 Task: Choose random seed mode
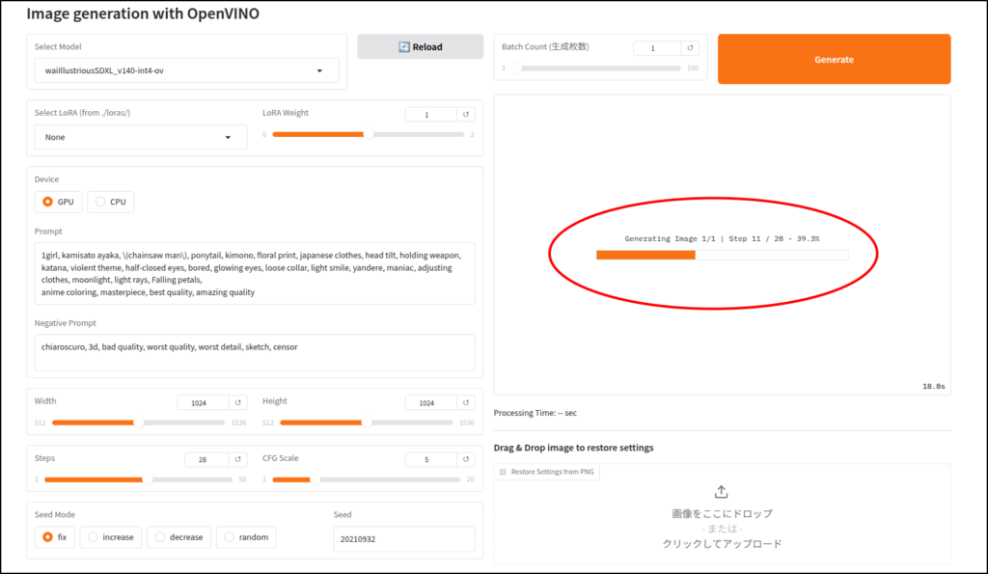[x=246, y=537]
